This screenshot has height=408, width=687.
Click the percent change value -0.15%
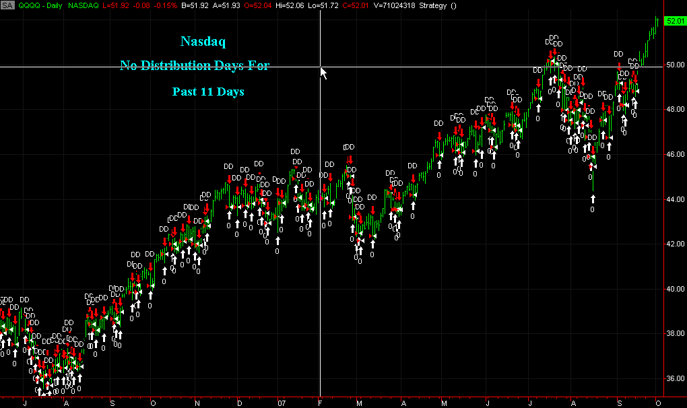tap(166, 5)
